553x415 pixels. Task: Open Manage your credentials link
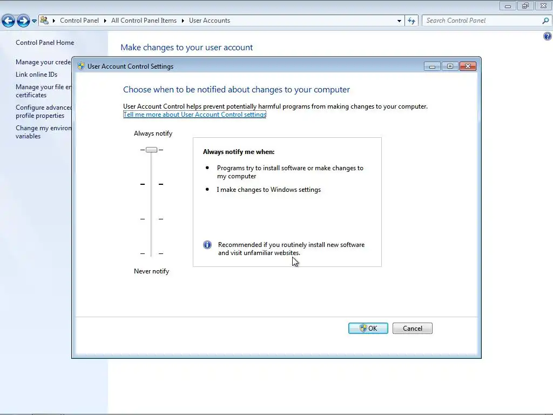pyautogui.click(x=43, y=62)
